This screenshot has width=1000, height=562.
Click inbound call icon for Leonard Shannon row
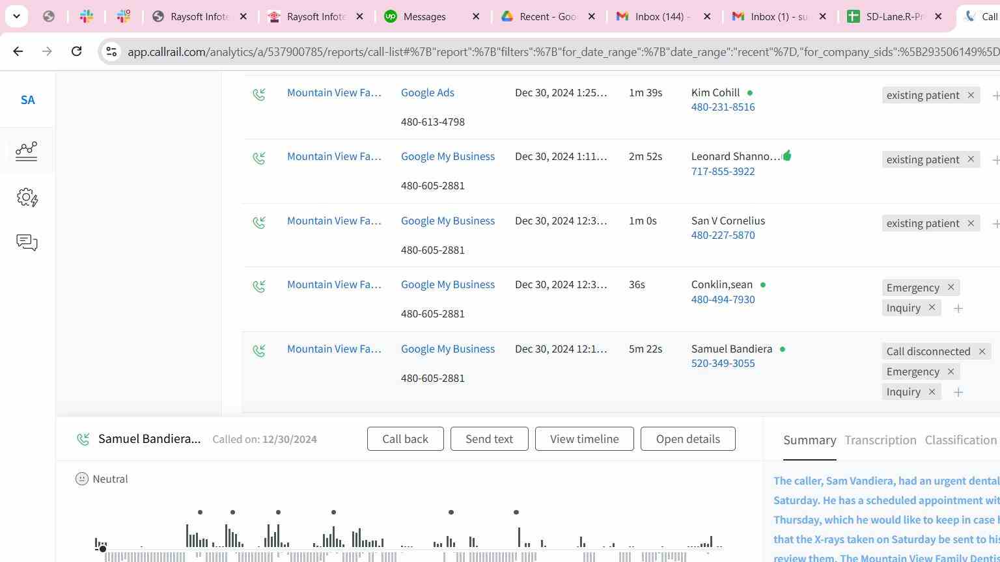tap(259, 159)
